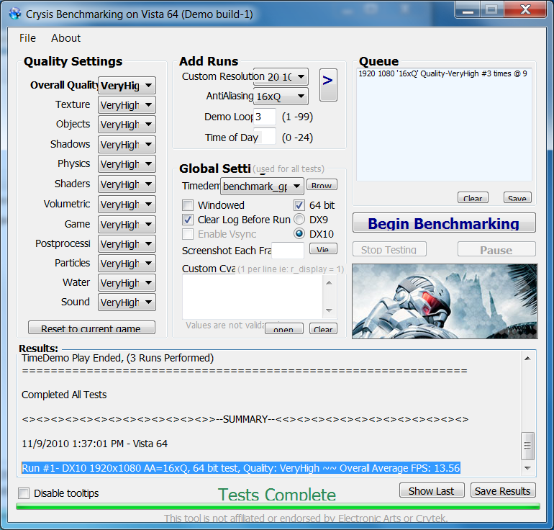Clear the Custom Cvars with Clear button
Viewport: 554px width, 530px height.
pyautogui.click(x=323, y=328)
